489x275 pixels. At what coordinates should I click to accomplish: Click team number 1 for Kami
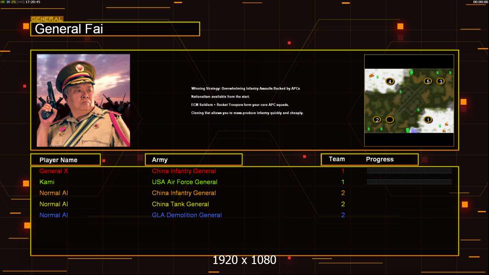coord(343,182)
